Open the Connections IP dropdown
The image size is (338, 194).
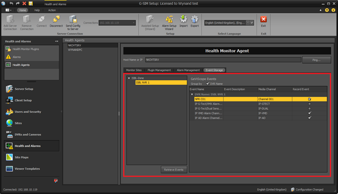[x=134, y=23]
